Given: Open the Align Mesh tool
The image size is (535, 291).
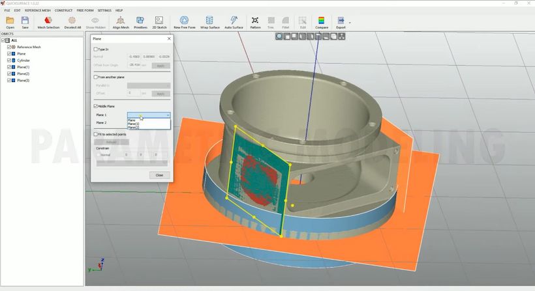Looking at the screenshot, I should (x=121, y=22).
